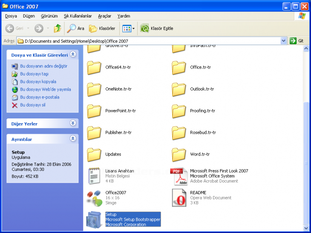The image size is (311, 233).
Task: Select the 'Updates' folder name
Action: (113, 154)
